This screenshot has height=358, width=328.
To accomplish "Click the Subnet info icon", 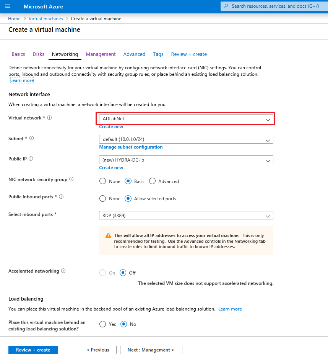I will (32, 138).
